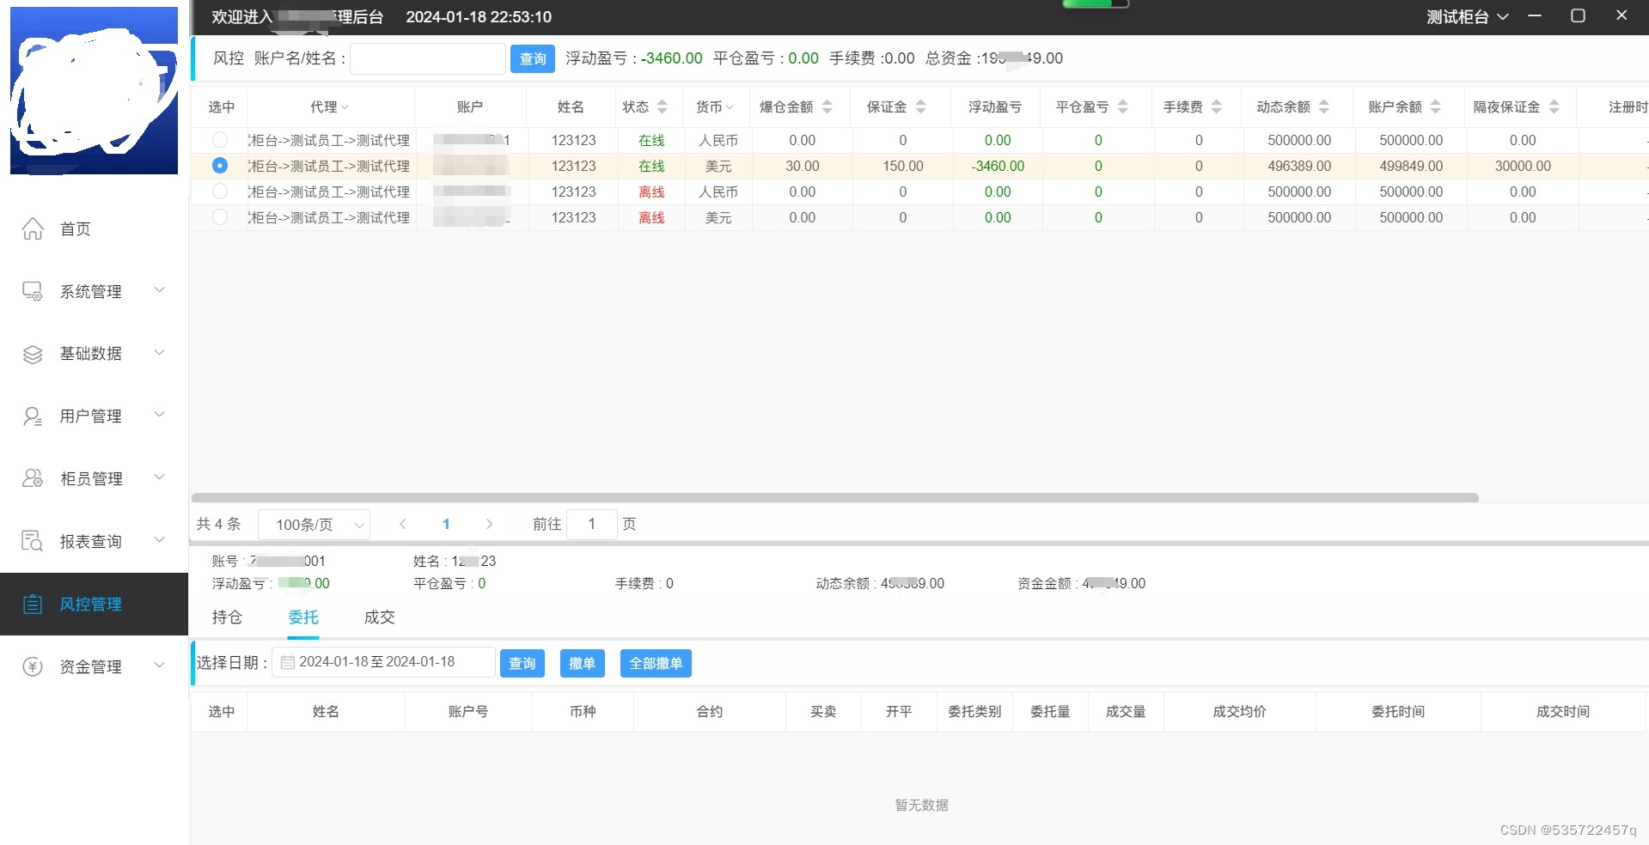The height and width of the screenshot is (845, 1649).
Task: Click the 用户管理 person icon
Action: [x=33, y=416]
